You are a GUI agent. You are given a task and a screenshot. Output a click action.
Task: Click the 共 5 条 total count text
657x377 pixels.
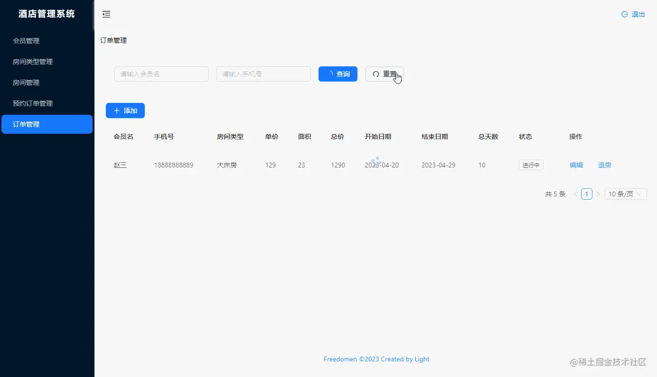pyautogui.click(x=555, y=194)
